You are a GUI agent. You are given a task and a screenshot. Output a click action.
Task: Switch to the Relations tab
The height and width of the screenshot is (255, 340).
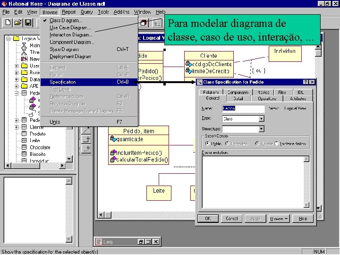click(x=211, y=92)
